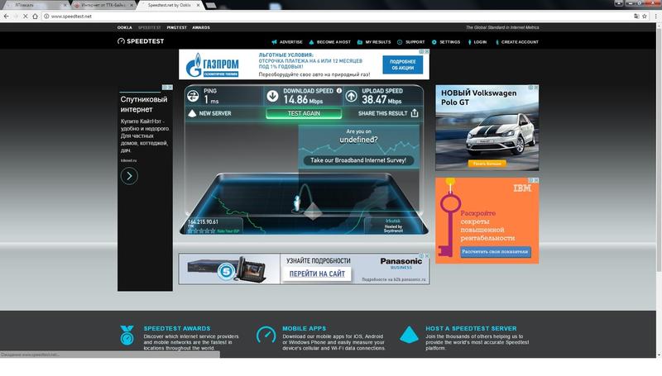Viewport: 662px width, 376px height.
Task: Click Take our Broadband Internet Survey
Action: [358, 160]
